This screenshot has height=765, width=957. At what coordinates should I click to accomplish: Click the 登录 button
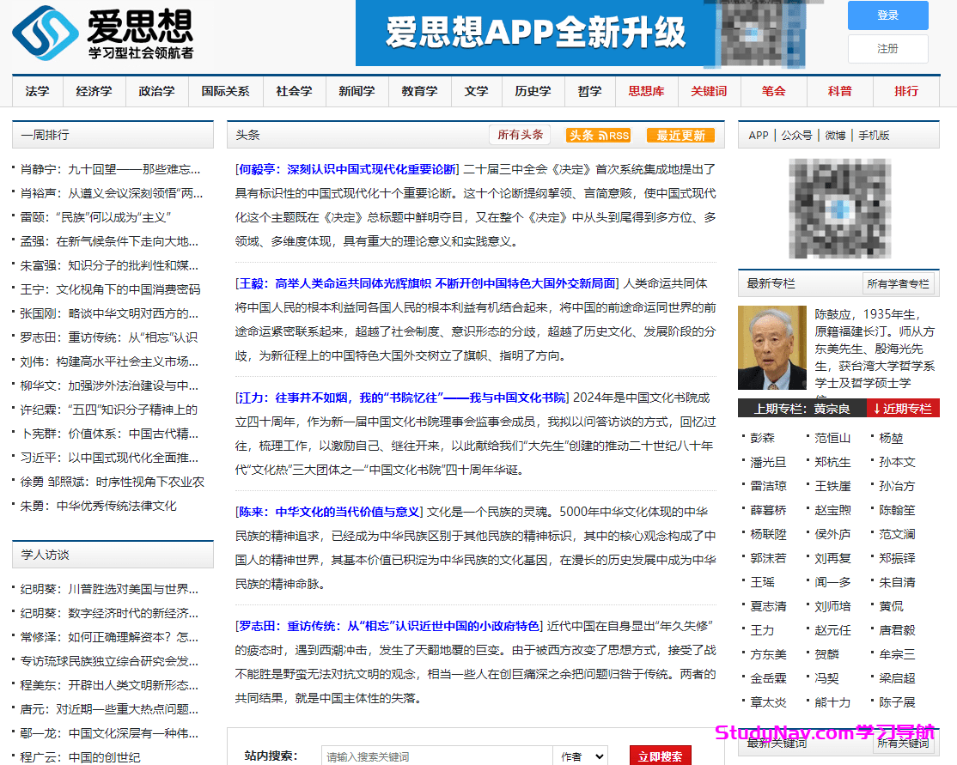coord(887,15)
